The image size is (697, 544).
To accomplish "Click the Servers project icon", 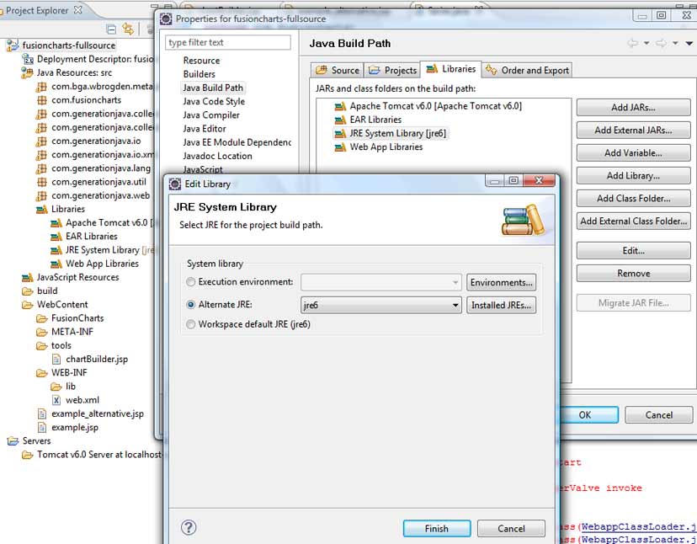I will [13, 441].
